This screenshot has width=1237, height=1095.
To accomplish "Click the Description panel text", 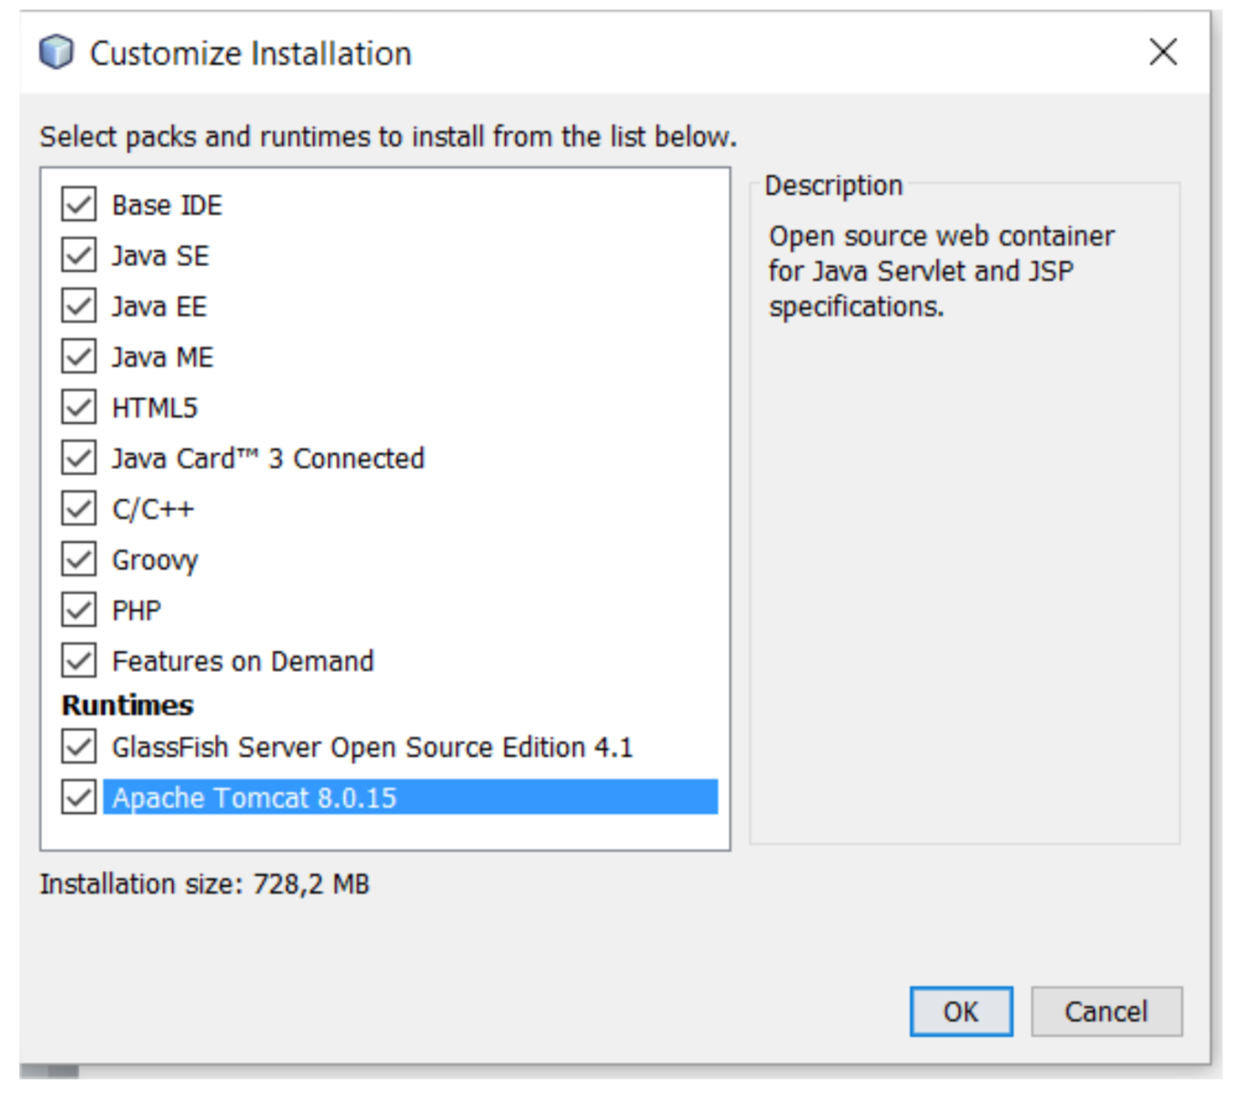I will [941, 271].
